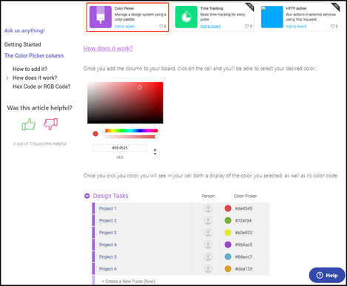Click the green thumbs up icon

(x=29, y=124)
